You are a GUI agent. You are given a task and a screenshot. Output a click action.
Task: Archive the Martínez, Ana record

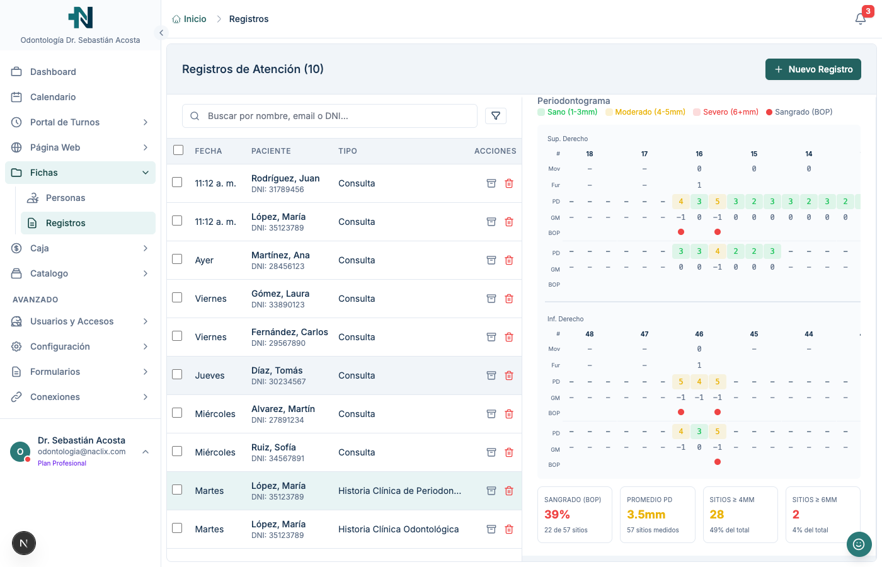point(491,260)
